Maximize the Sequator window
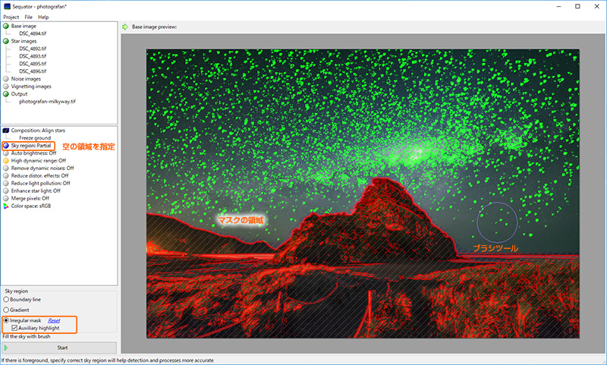 577,7
